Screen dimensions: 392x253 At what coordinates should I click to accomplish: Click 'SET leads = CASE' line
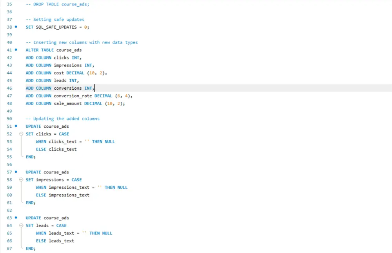[x=46, y=226]
